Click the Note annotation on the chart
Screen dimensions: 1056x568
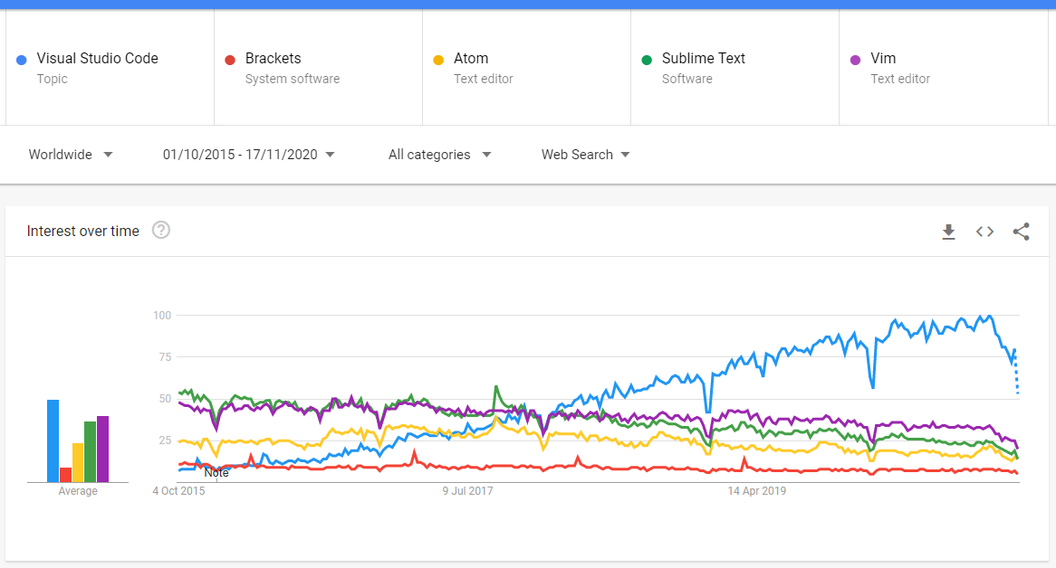pos(217,471)
